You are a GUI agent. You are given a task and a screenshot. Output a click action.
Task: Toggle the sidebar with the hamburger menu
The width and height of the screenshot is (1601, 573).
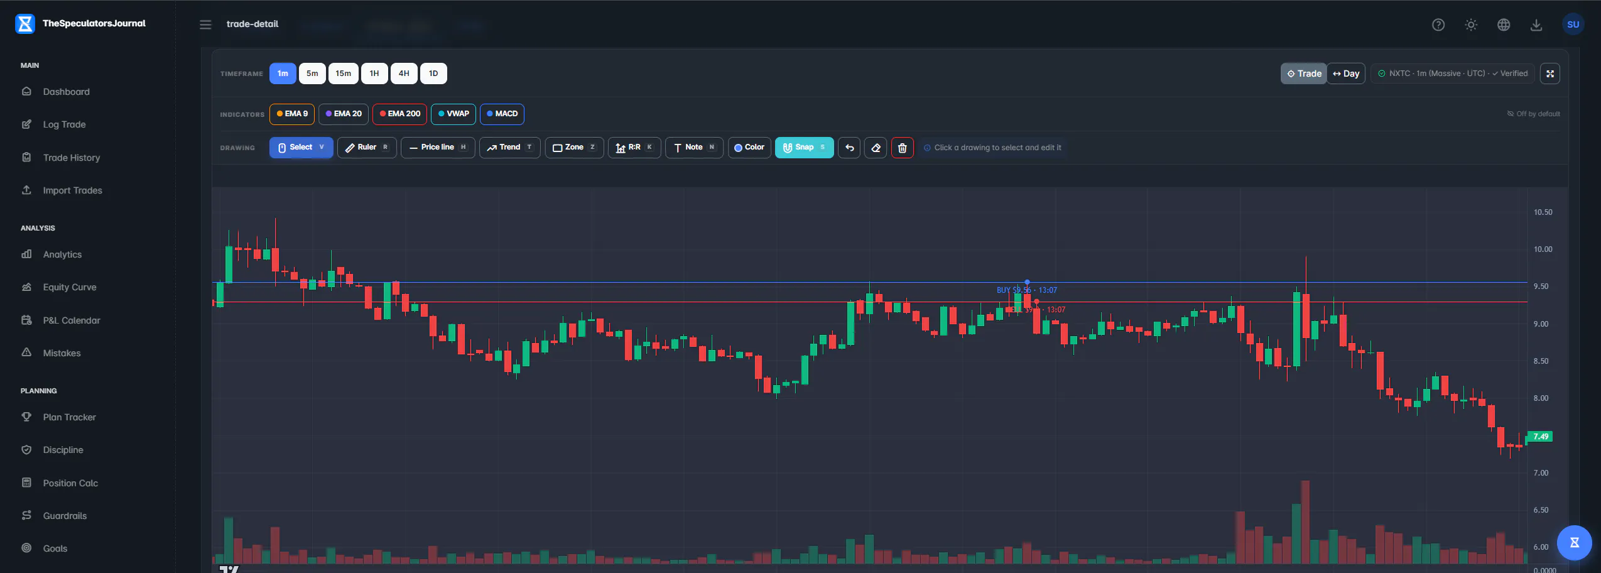tap(205, 25)
